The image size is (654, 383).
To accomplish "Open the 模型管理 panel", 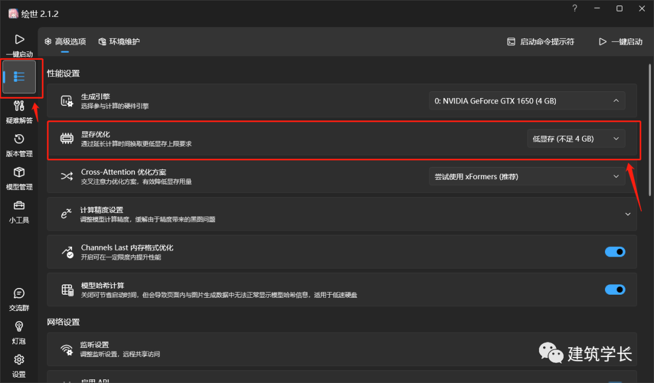I will 19,178.
